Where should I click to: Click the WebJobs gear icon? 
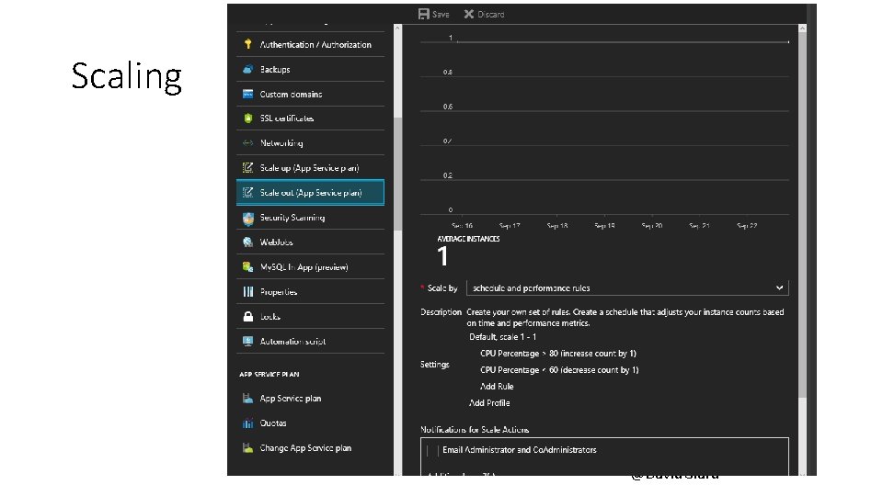click(x=247, y=242)
